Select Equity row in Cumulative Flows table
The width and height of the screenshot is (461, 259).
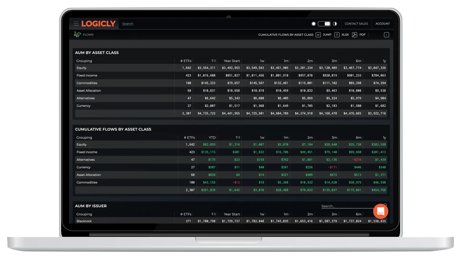pyautogui.click(x=231, y=144)
